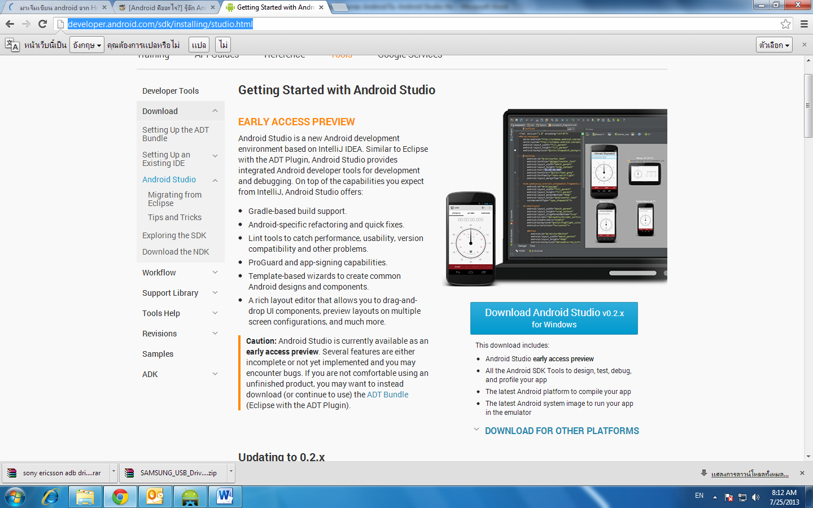Open Exploring the SDK page

coord(174,235)
